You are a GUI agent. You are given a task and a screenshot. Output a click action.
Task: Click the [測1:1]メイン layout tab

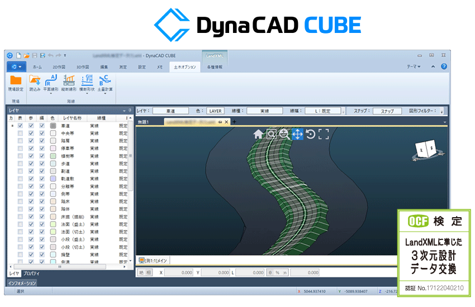click(153, 261)
